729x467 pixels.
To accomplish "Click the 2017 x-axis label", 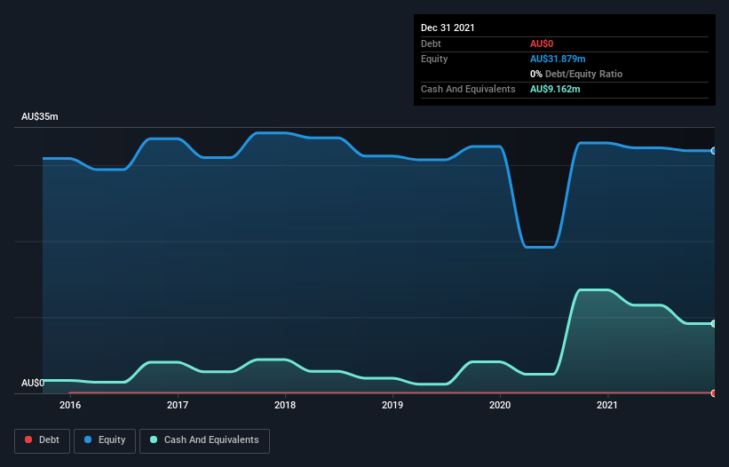I will [x=178, y=405].
